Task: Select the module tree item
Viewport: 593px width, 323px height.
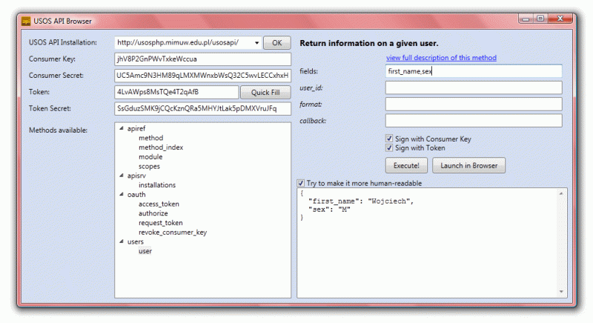Action: coord(150,157)
